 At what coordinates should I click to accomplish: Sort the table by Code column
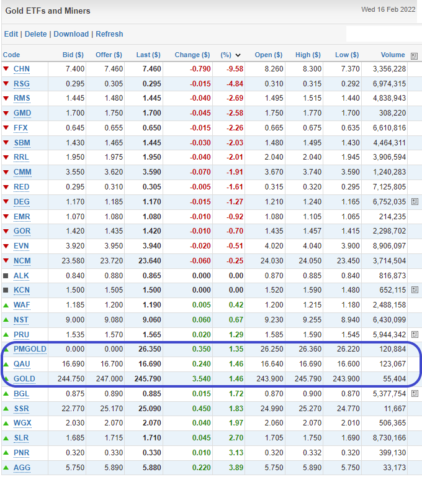click(12, 55)
